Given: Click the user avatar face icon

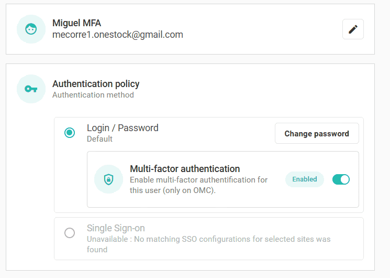Looking at the screenshot, I should pos(31,29).
